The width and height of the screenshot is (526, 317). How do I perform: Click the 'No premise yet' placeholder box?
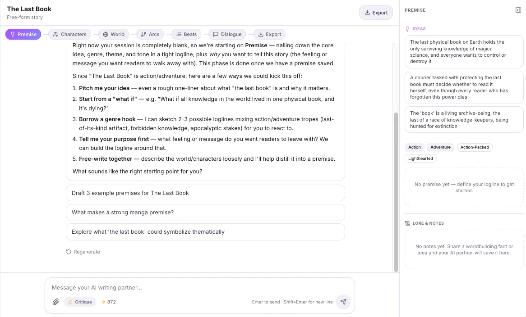point(464,187)
